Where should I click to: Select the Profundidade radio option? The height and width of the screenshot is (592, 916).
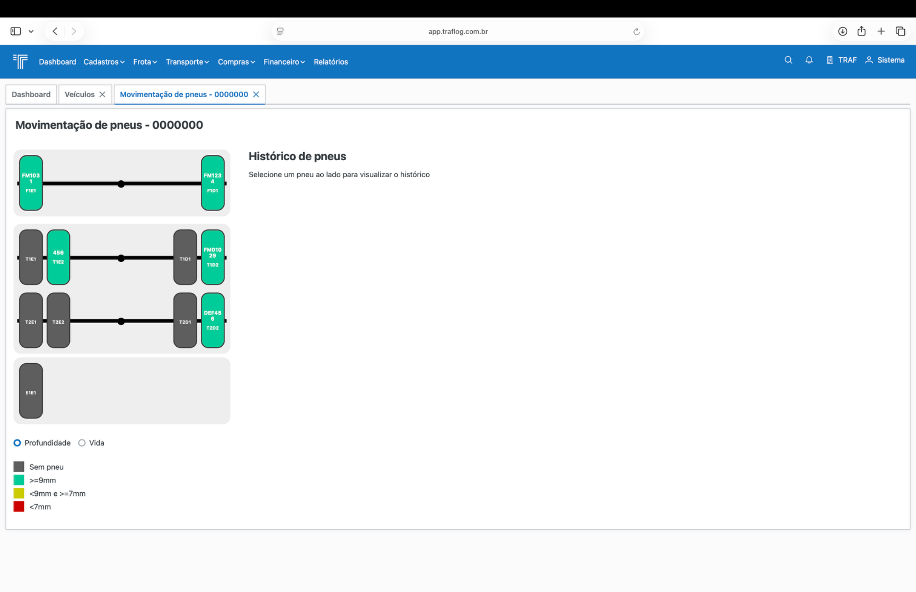[x=17, y=443]
